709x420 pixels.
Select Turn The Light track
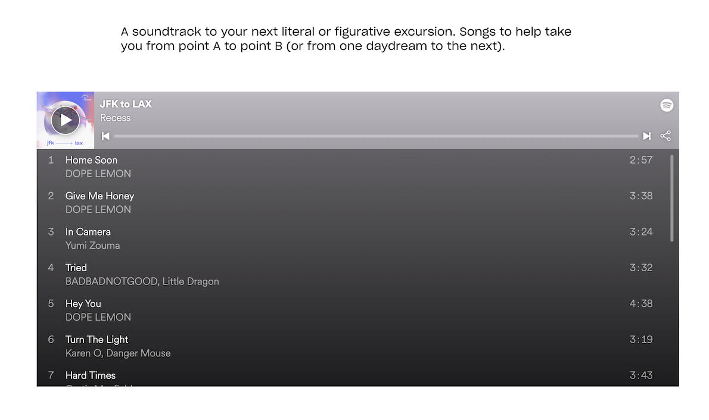click(x=97, y=340)
